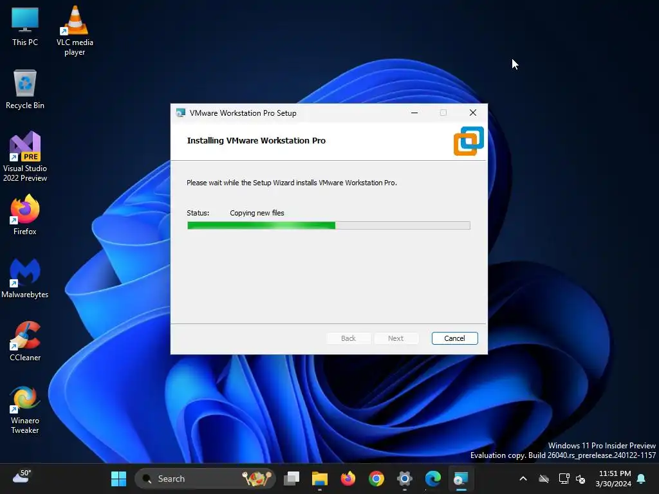Screen dimensions: 659x494
Task: Close the VMware Setup window
Action: (x=473, y=113)
